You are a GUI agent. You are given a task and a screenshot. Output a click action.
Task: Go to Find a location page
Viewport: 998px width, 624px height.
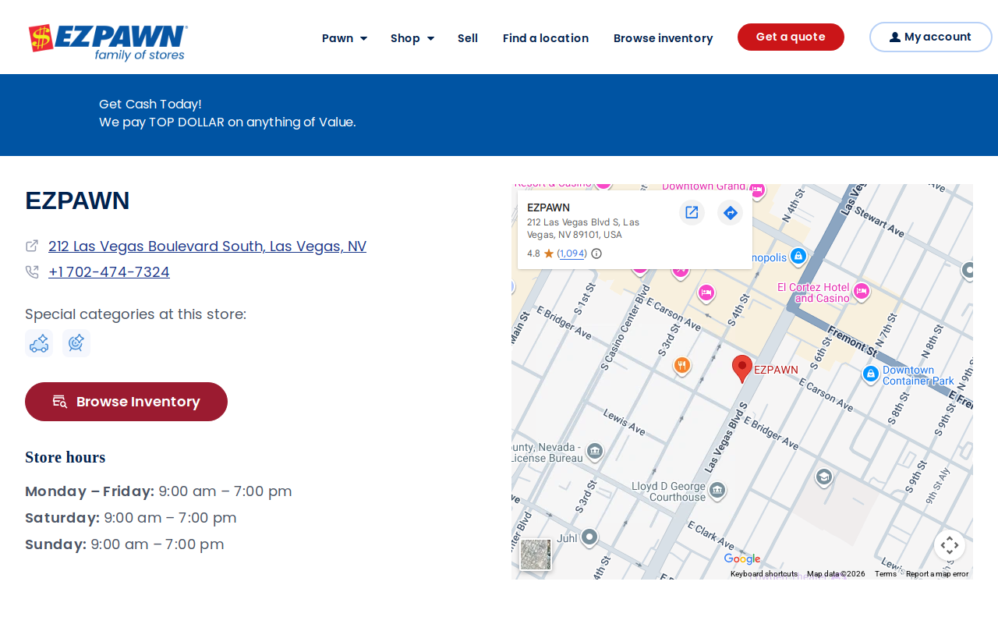546,38
